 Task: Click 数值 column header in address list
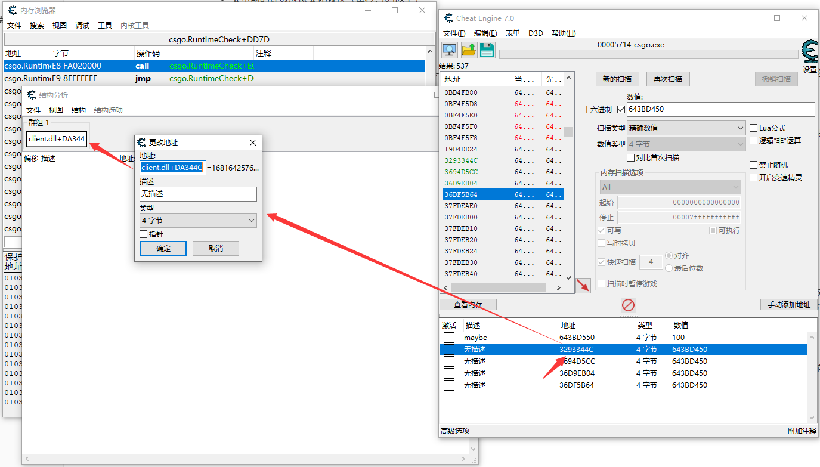tap(680, 326)
